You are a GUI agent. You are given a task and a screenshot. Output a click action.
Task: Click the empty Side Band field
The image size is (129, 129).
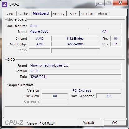[55, 101]
